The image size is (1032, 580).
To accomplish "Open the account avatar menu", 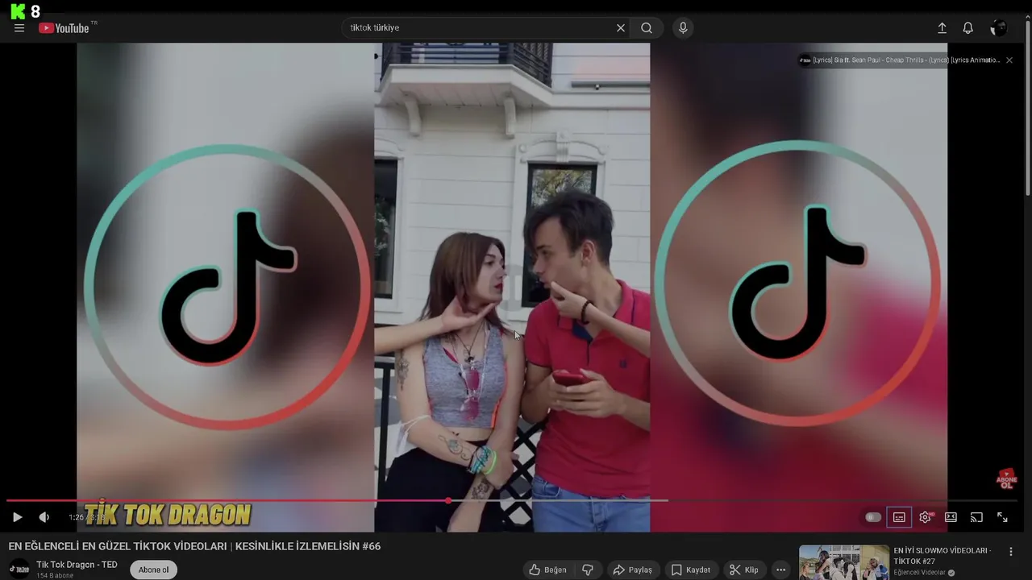I will 999,28.
